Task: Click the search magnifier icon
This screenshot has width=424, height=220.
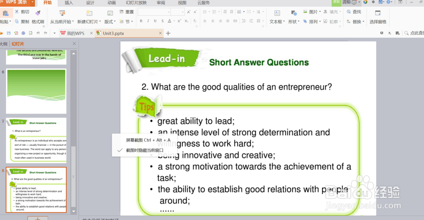Action: click(406, 33)
